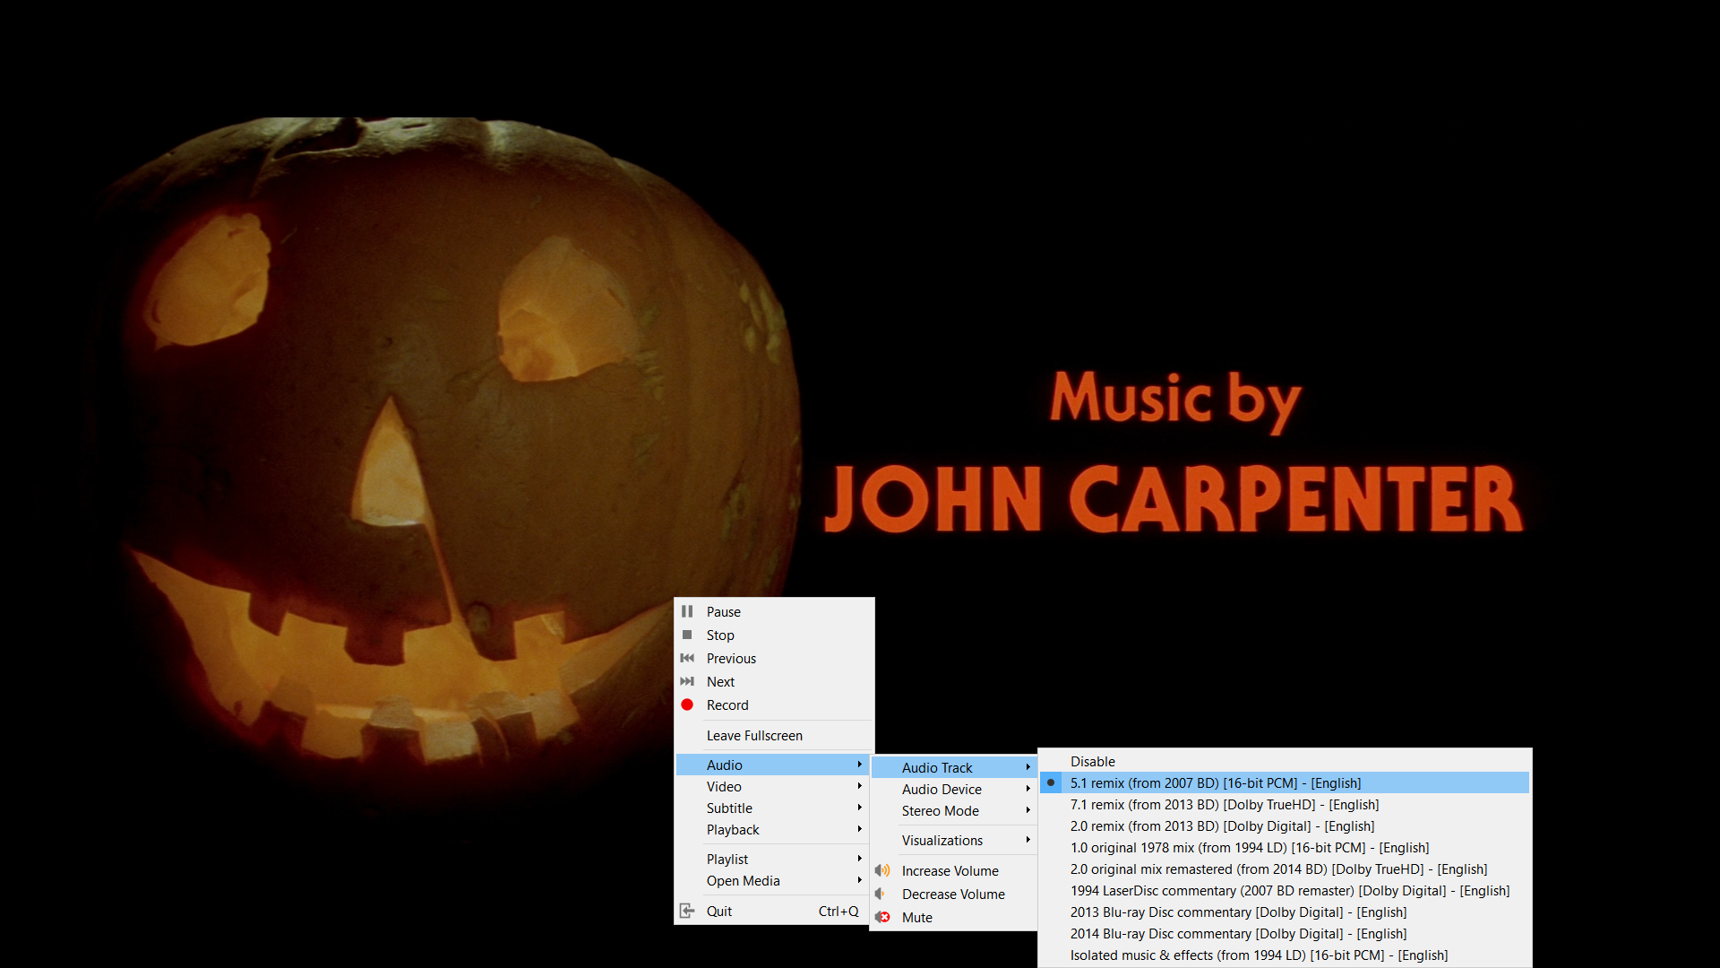Viewport: 1720px width, 968px height.
Task: Click the Stop square icon
Action: click(x=687, y=635)
